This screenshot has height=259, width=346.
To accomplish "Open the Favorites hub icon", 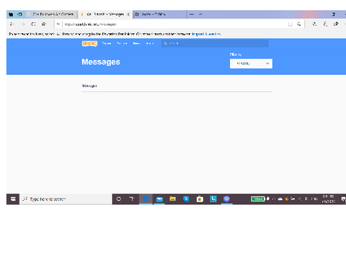I will pyautogui.click(x=314, y=24).
